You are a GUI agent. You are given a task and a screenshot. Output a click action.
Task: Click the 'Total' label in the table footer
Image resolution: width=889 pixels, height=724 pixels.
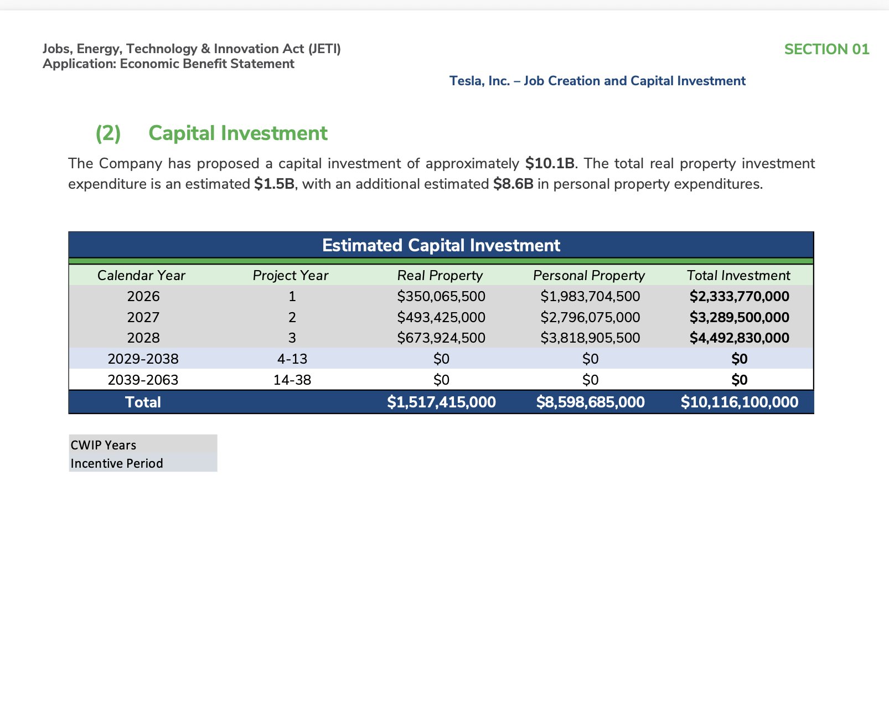tap(143, 402)
